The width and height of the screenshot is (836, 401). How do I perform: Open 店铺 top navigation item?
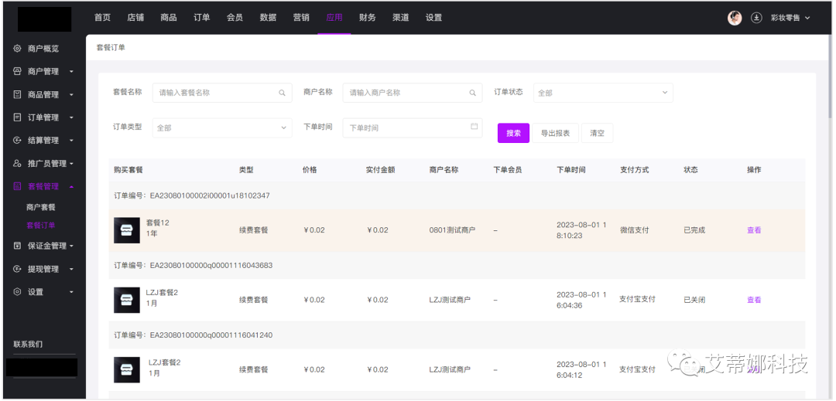point(135,18)
